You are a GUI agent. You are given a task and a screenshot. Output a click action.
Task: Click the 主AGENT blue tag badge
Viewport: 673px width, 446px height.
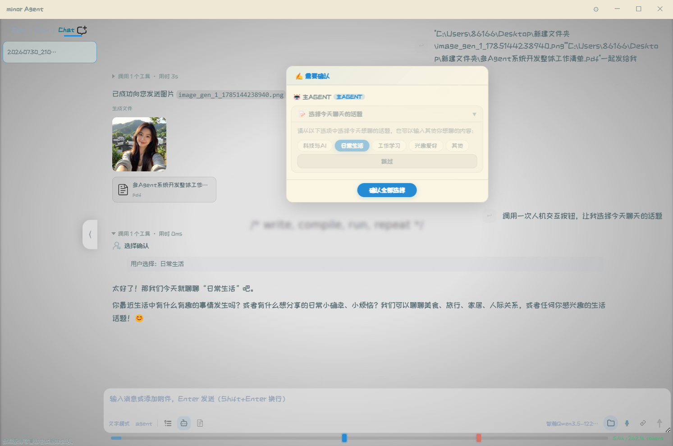point(349,97)
